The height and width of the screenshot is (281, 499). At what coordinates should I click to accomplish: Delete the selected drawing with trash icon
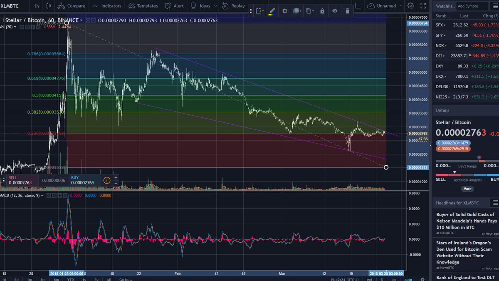pos(347,11)
